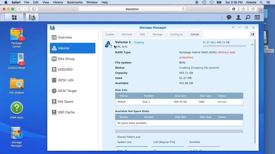Select Disk Group in sidebar
The image size is (275, 154).
[x=73, y=59]
